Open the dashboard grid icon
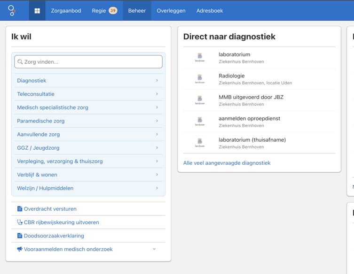Screen dimensions: 354x274 pos(37,11)
